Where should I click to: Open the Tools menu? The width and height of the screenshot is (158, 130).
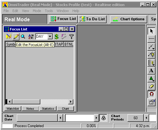coord(49,11)
